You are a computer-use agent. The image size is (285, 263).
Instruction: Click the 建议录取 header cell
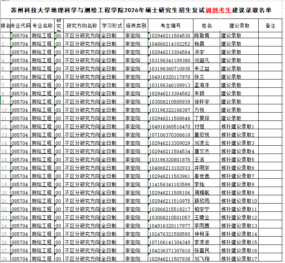(x=239, y=26)
